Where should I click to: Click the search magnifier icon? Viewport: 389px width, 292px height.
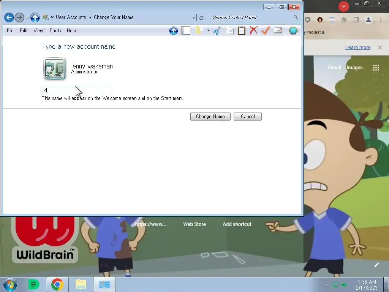pos(296,17)
